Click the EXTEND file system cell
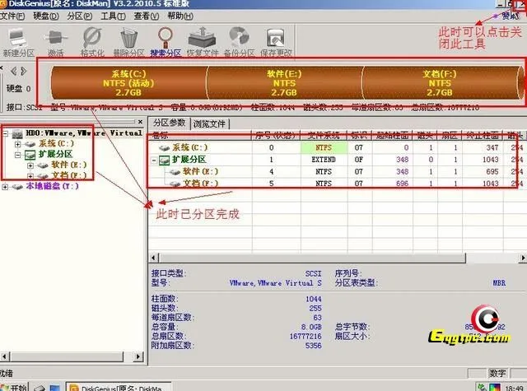 (x=324, y=160)
